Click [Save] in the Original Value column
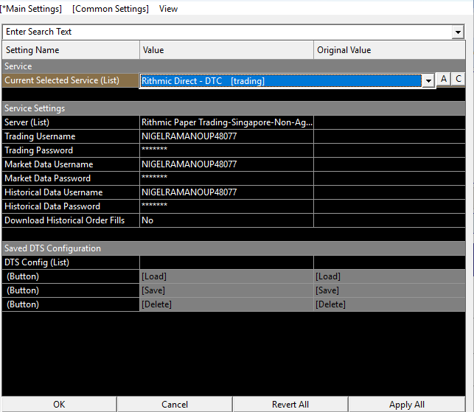The image size is (474, 412). tap(389, 290)
